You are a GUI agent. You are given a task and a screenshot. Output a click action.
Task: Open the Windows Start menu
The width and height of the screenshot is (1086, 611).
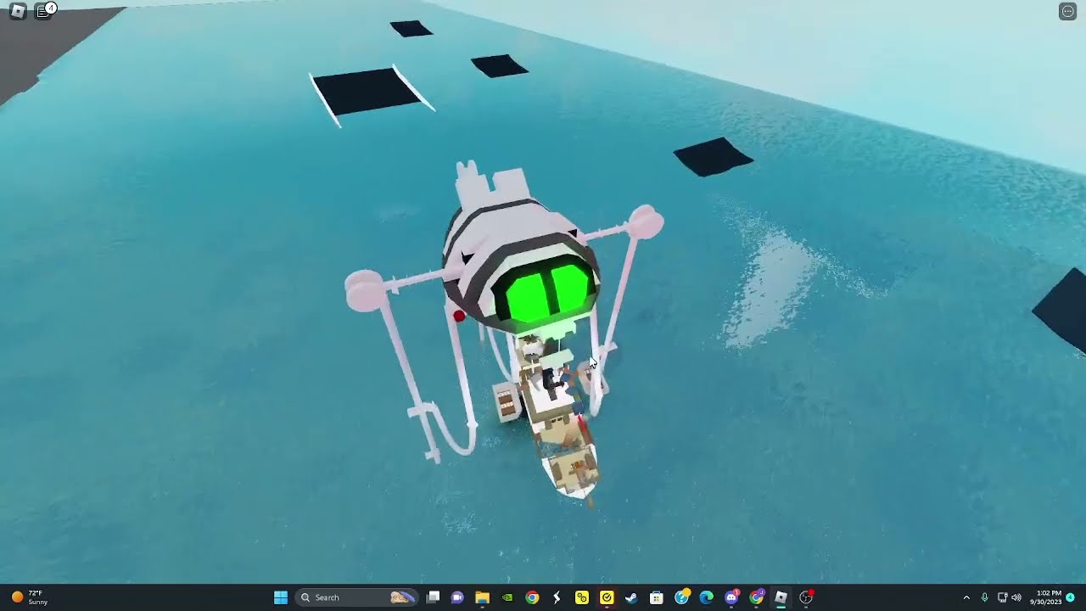281,597
